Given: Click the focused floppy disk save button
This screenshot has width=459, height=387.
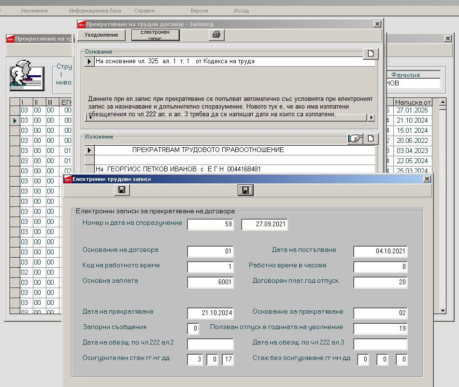Looking at the screenshot, I should tap(245, 190).
